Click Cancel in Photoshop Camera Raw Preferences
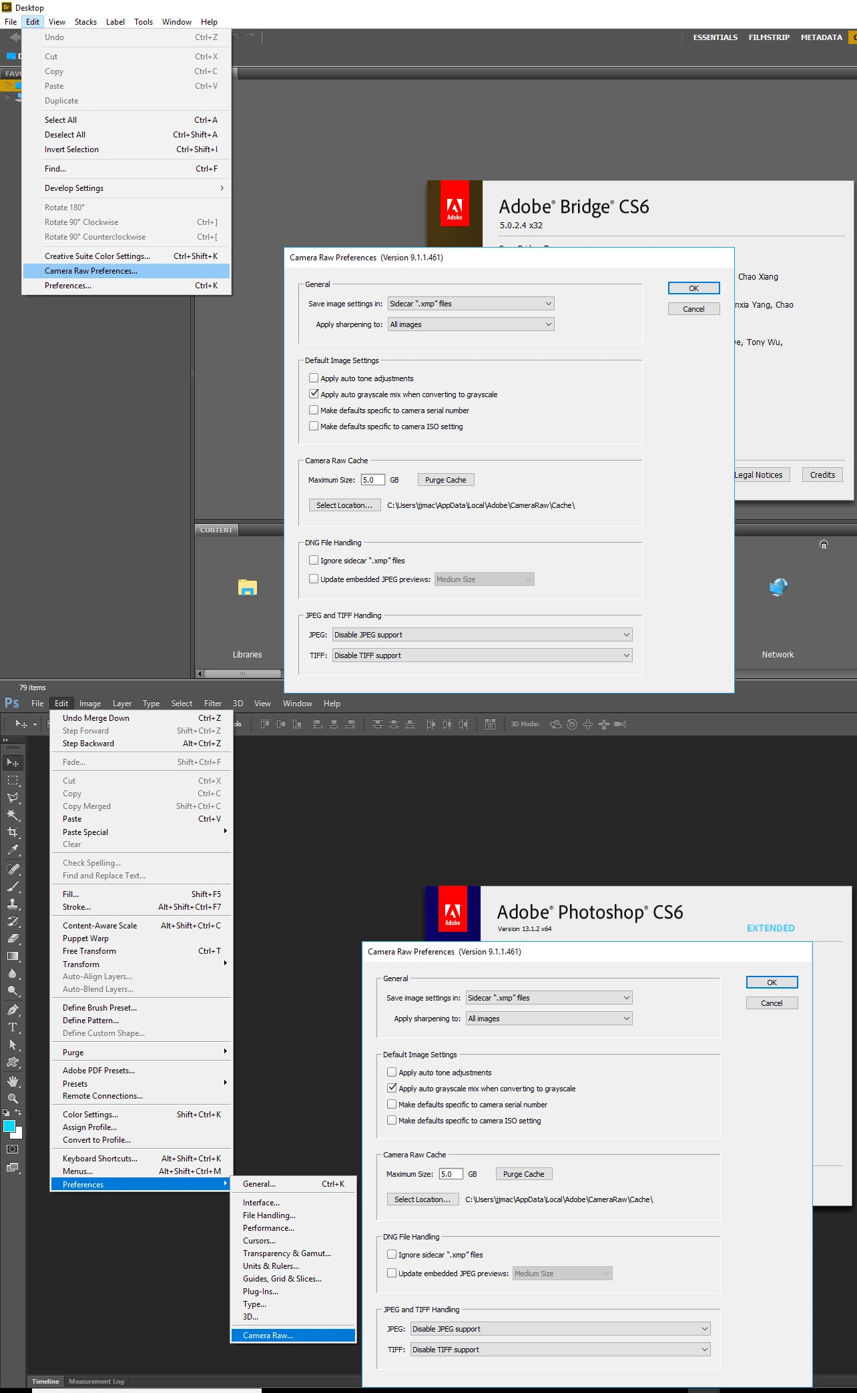This screenshot has height=1393, width=857. 772,1003
